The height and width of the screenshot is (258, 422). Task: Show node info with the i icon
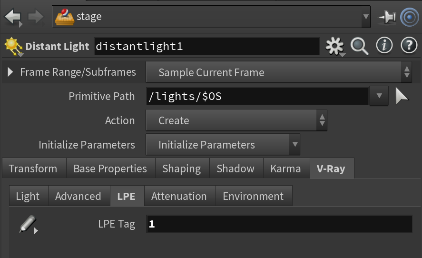[384, 45]
